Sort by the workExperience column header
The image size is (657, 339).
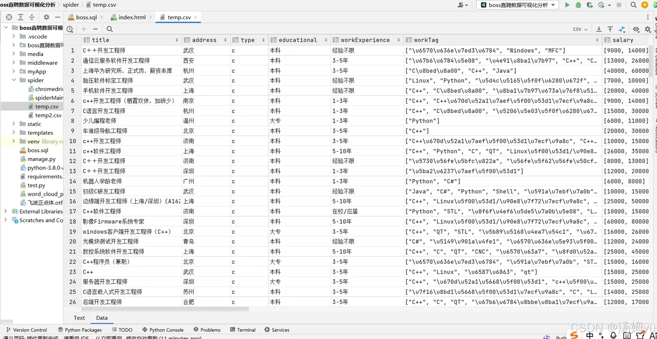tap(367, 40)
